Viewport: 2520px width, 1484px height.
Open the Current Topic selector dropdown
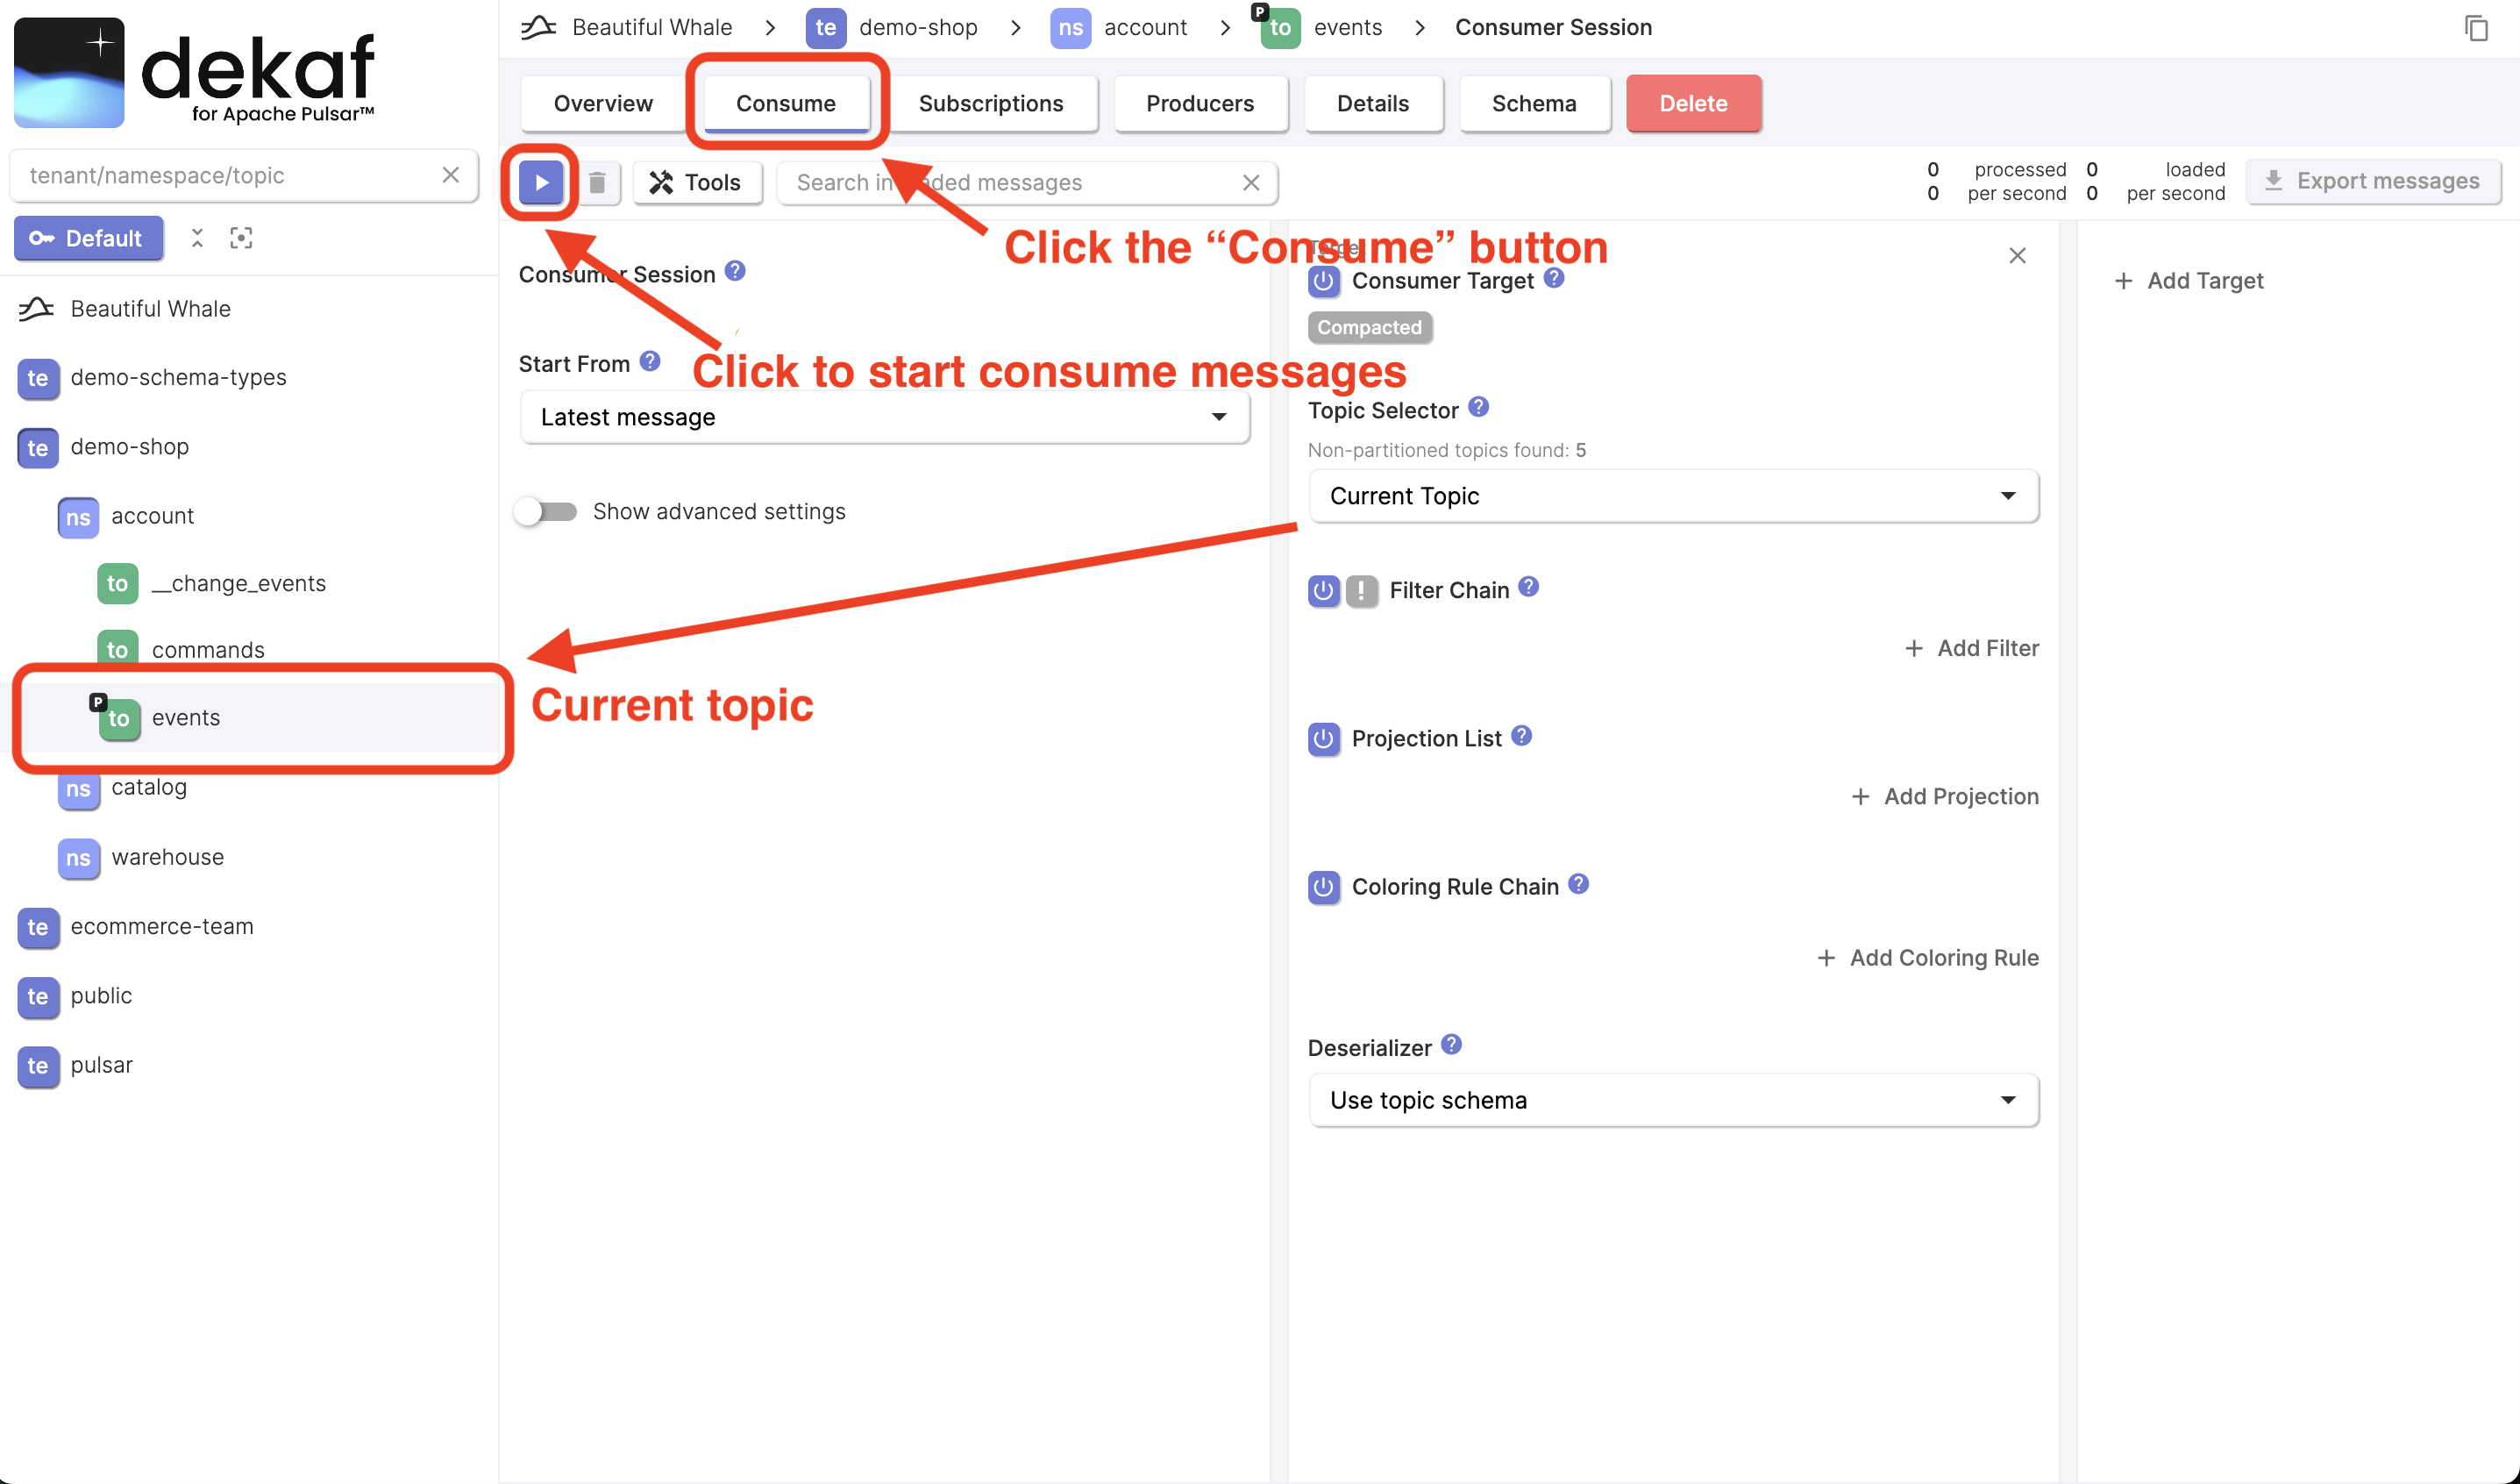pos(1673,496)
